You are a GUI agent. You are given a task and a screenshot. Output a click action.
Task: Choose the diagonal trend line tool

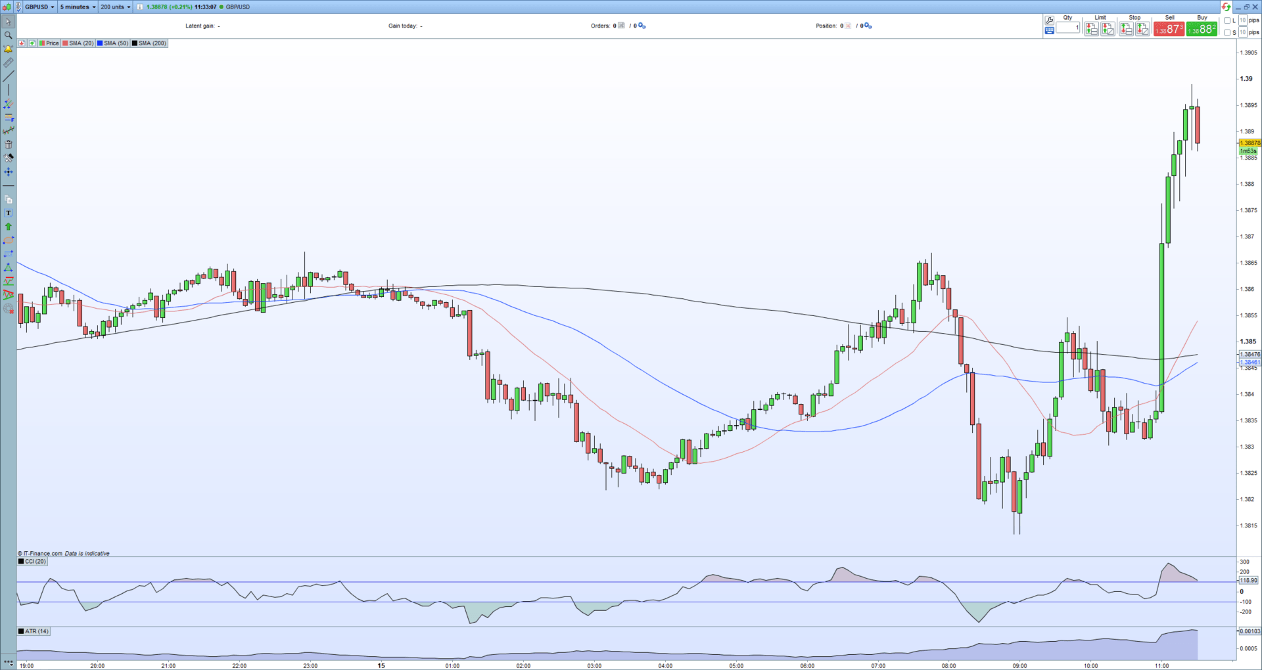[x=9, y=77]
